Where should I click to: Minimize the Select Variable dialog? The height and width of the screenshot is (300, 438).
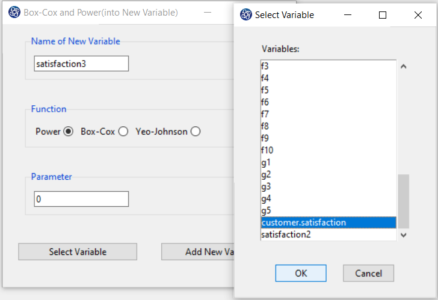coord(348,15)
